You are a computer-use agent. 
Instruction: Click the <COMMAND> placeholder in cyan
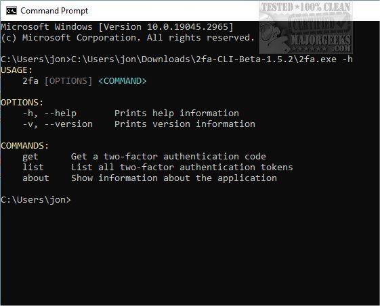[123, 81]
